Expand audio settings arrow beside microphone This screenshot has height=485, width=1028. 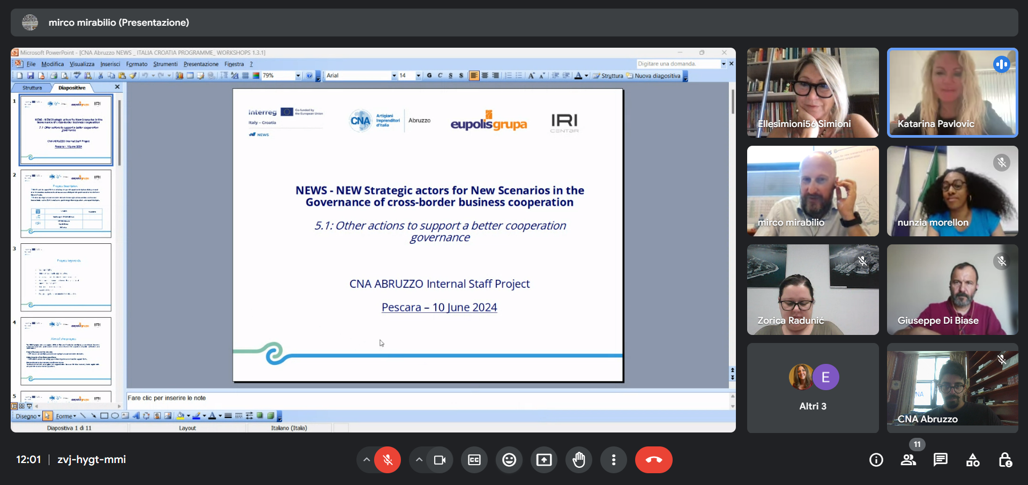[x=367, y=460]
